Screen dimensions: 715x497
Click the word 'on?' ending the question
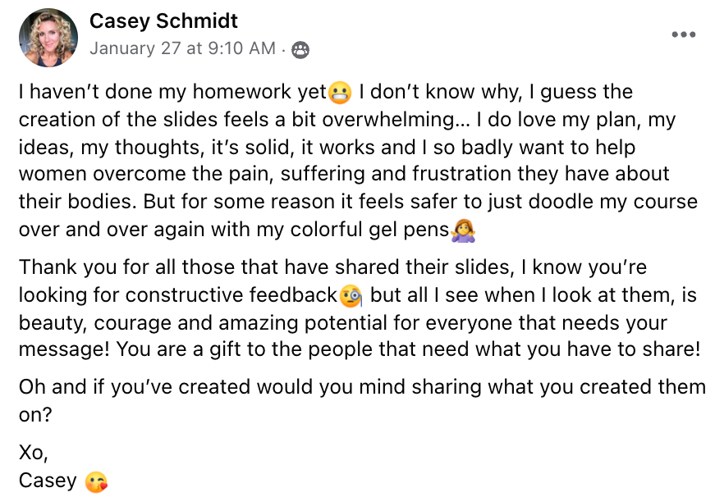coord(35,414)
